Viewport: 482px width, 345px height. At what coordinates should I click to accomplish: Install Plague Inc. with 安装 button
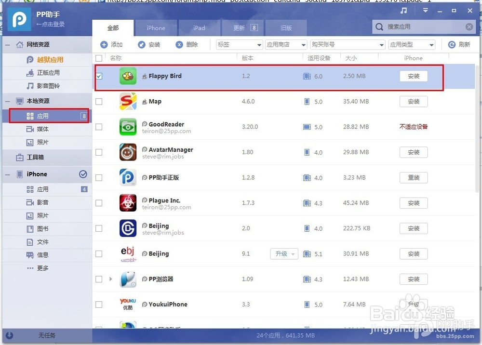(414, 203)
